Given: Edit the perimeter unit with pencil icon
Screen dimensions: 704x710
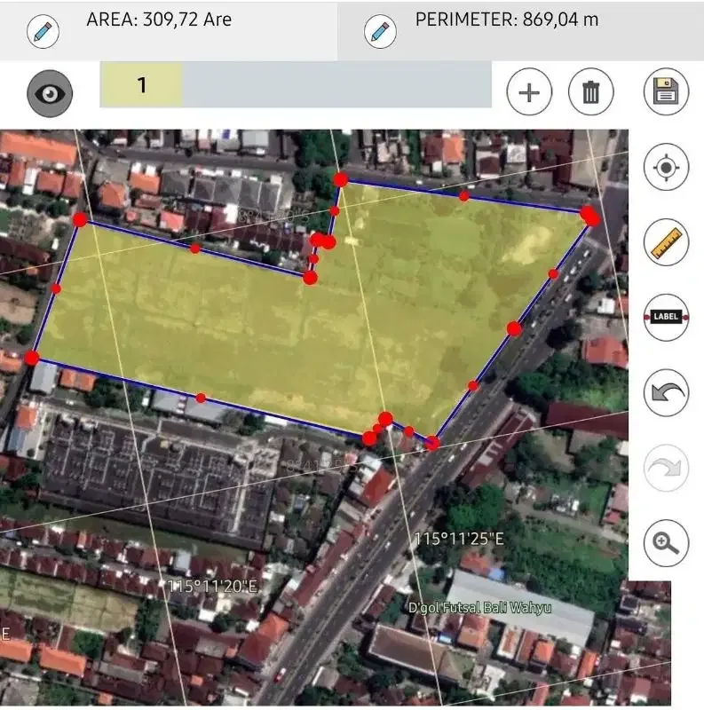Looking at the screenshot, I should tap(380, 31).
